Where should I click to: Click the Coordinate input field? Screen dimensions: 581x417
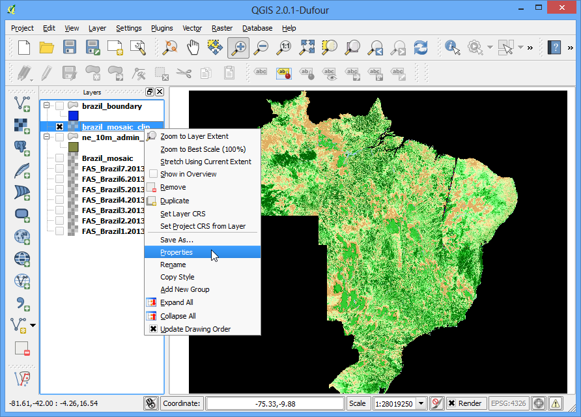(x=276, y=403)
